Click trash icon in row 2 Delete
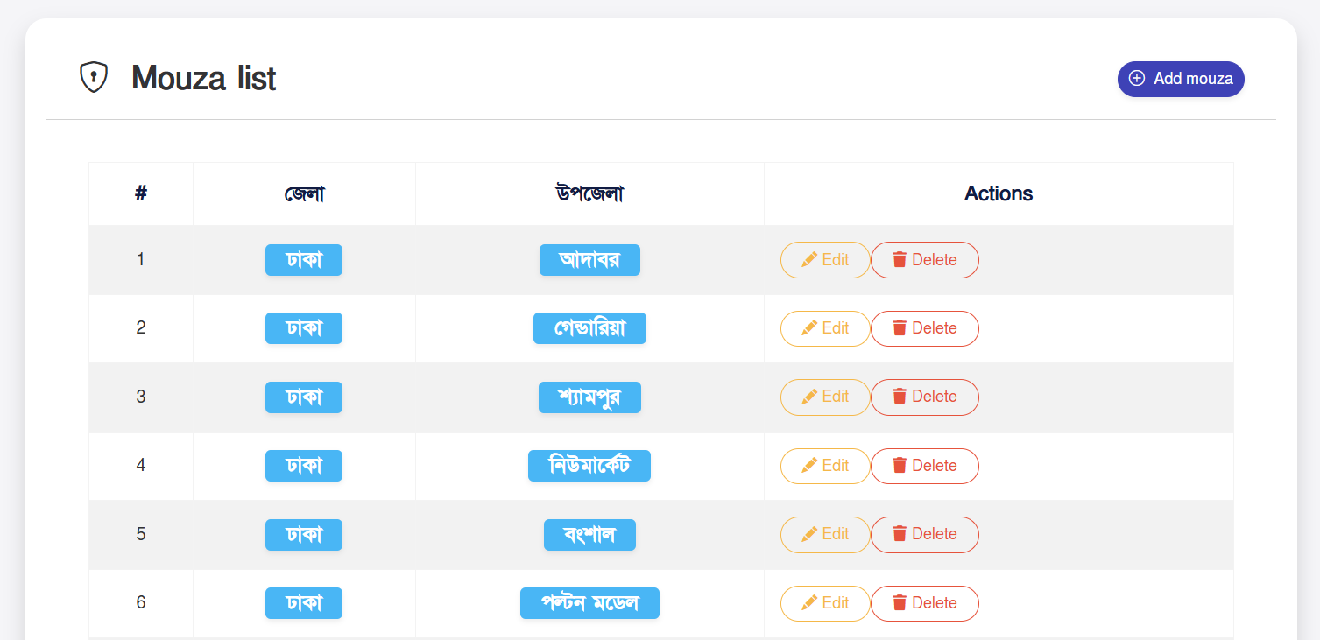Viewport: 1320px width, 640px height. 900,328
